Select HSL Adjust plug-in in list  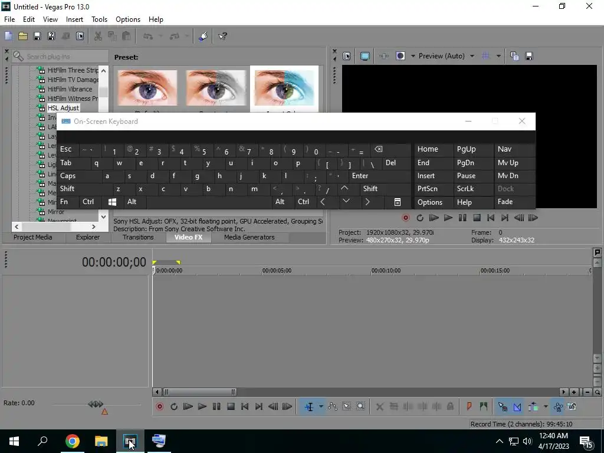64,108
